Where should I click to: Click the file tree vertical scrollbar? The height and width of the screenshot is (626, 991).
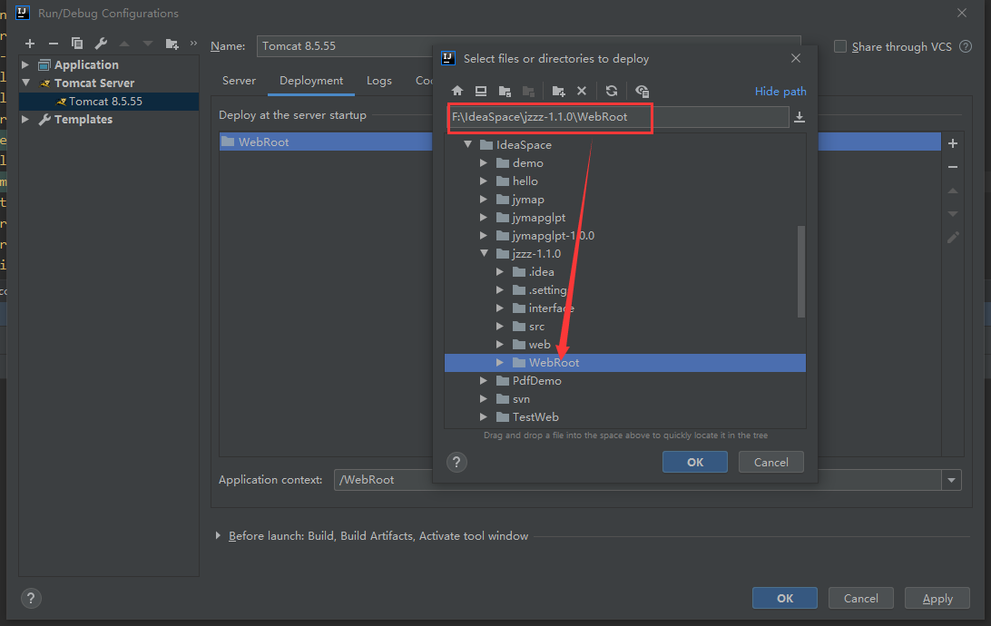pyautogui.click(x=800, y=271)
